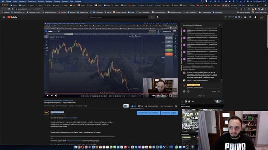Open the VK group link in the description

(75, 141)
